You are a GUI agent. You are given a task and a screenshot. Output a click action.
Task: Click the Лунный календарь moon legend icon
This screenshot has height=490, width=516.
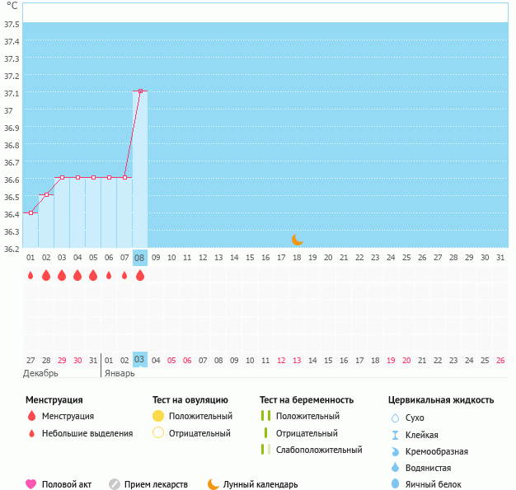point(213,484)
